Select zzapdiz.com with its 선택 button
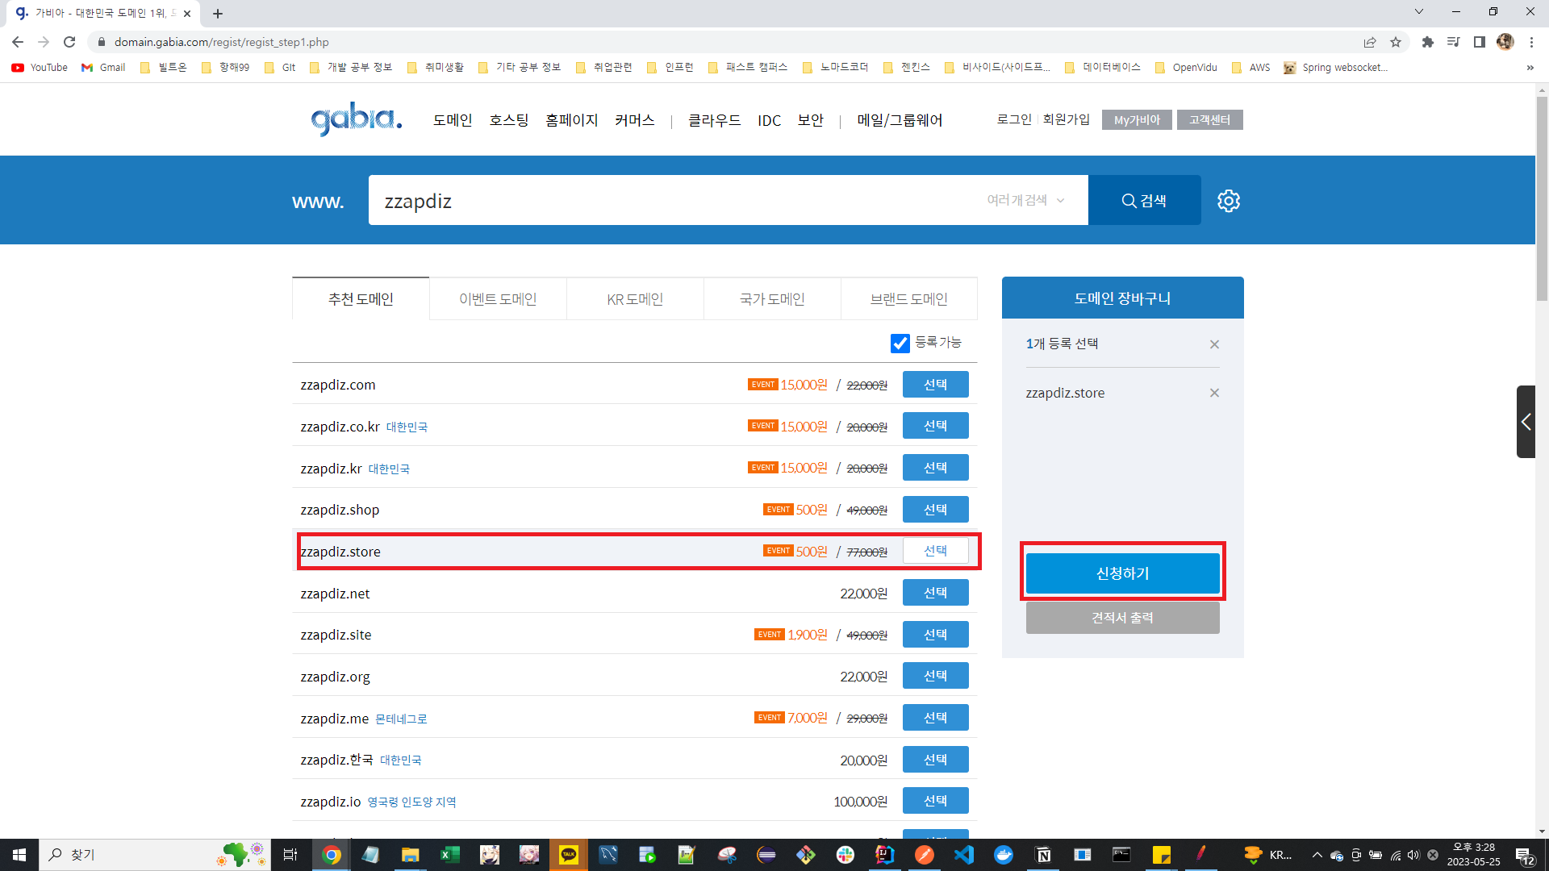The width and height of the screenshot is (1549, 871). [935, 385]
